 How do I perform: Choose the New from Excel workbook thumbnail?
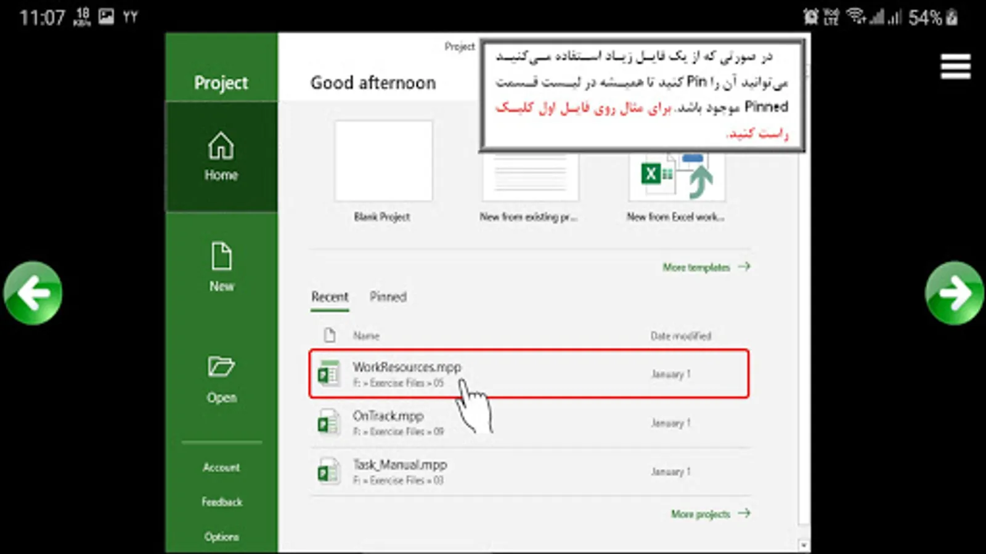pyautogui.click(x=676, y=176)
